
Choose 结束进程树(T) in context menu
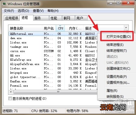(x=117, y=51)
